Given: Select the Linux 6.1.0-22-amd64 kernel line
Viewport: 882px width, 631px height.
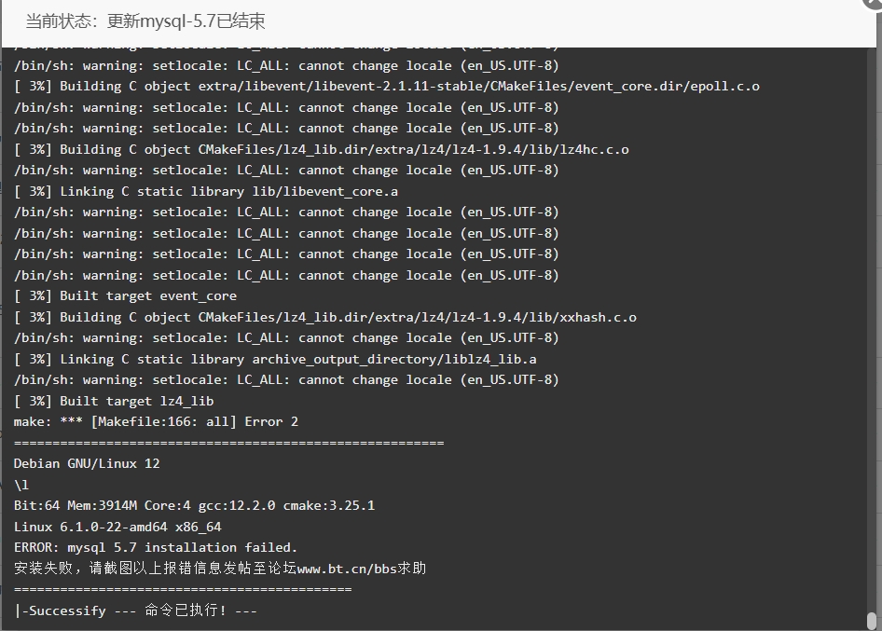Looking at the screenshot, I should tap(117, 527).
